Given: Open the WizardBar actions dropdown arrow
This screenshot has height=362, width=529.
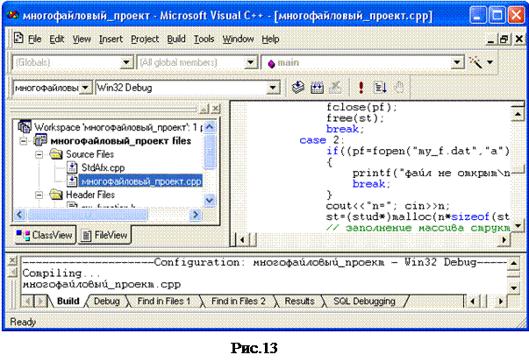Looking at the screenshot, I should tap(490, 62).
